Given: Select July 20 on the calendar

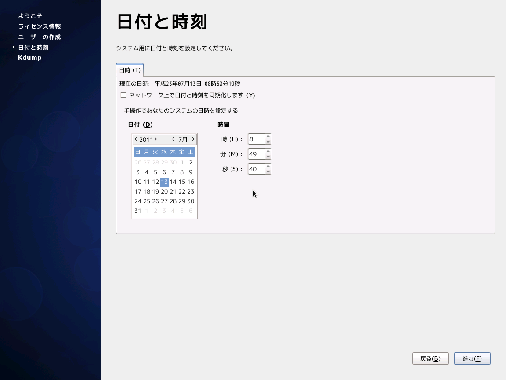Looking at the screenshot, I should (x=164, y=191).
